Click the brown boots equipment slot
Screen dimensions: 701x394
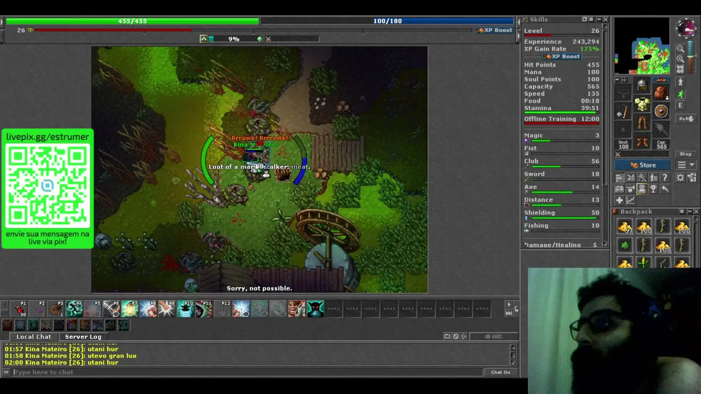(642, 142)
